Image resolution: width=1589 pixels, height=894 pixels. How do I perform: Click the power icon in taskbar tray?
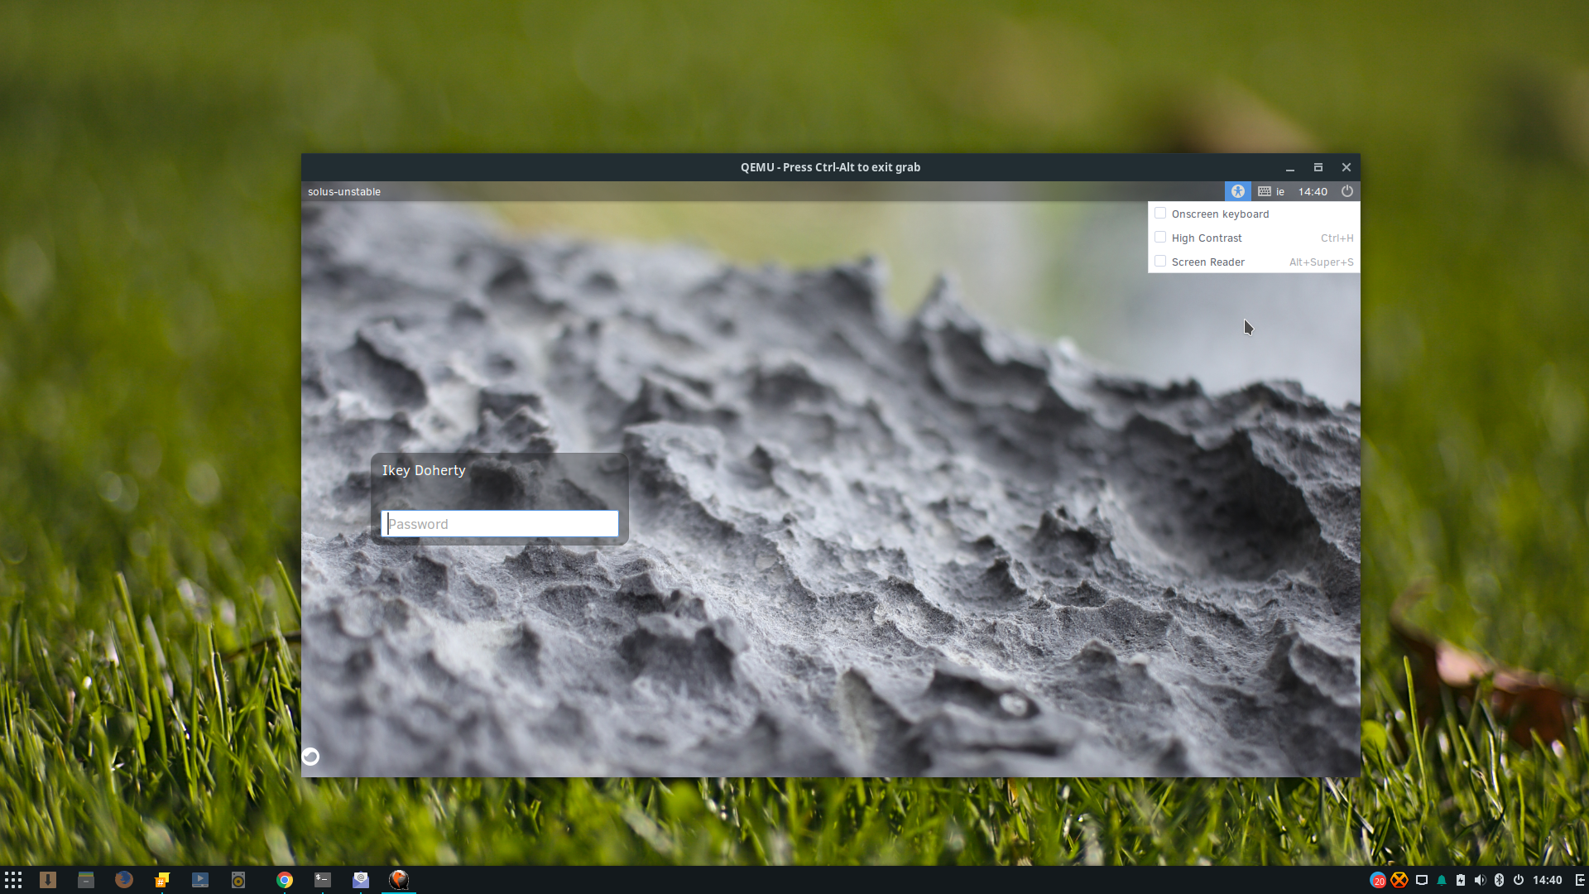click(1519, 880)
